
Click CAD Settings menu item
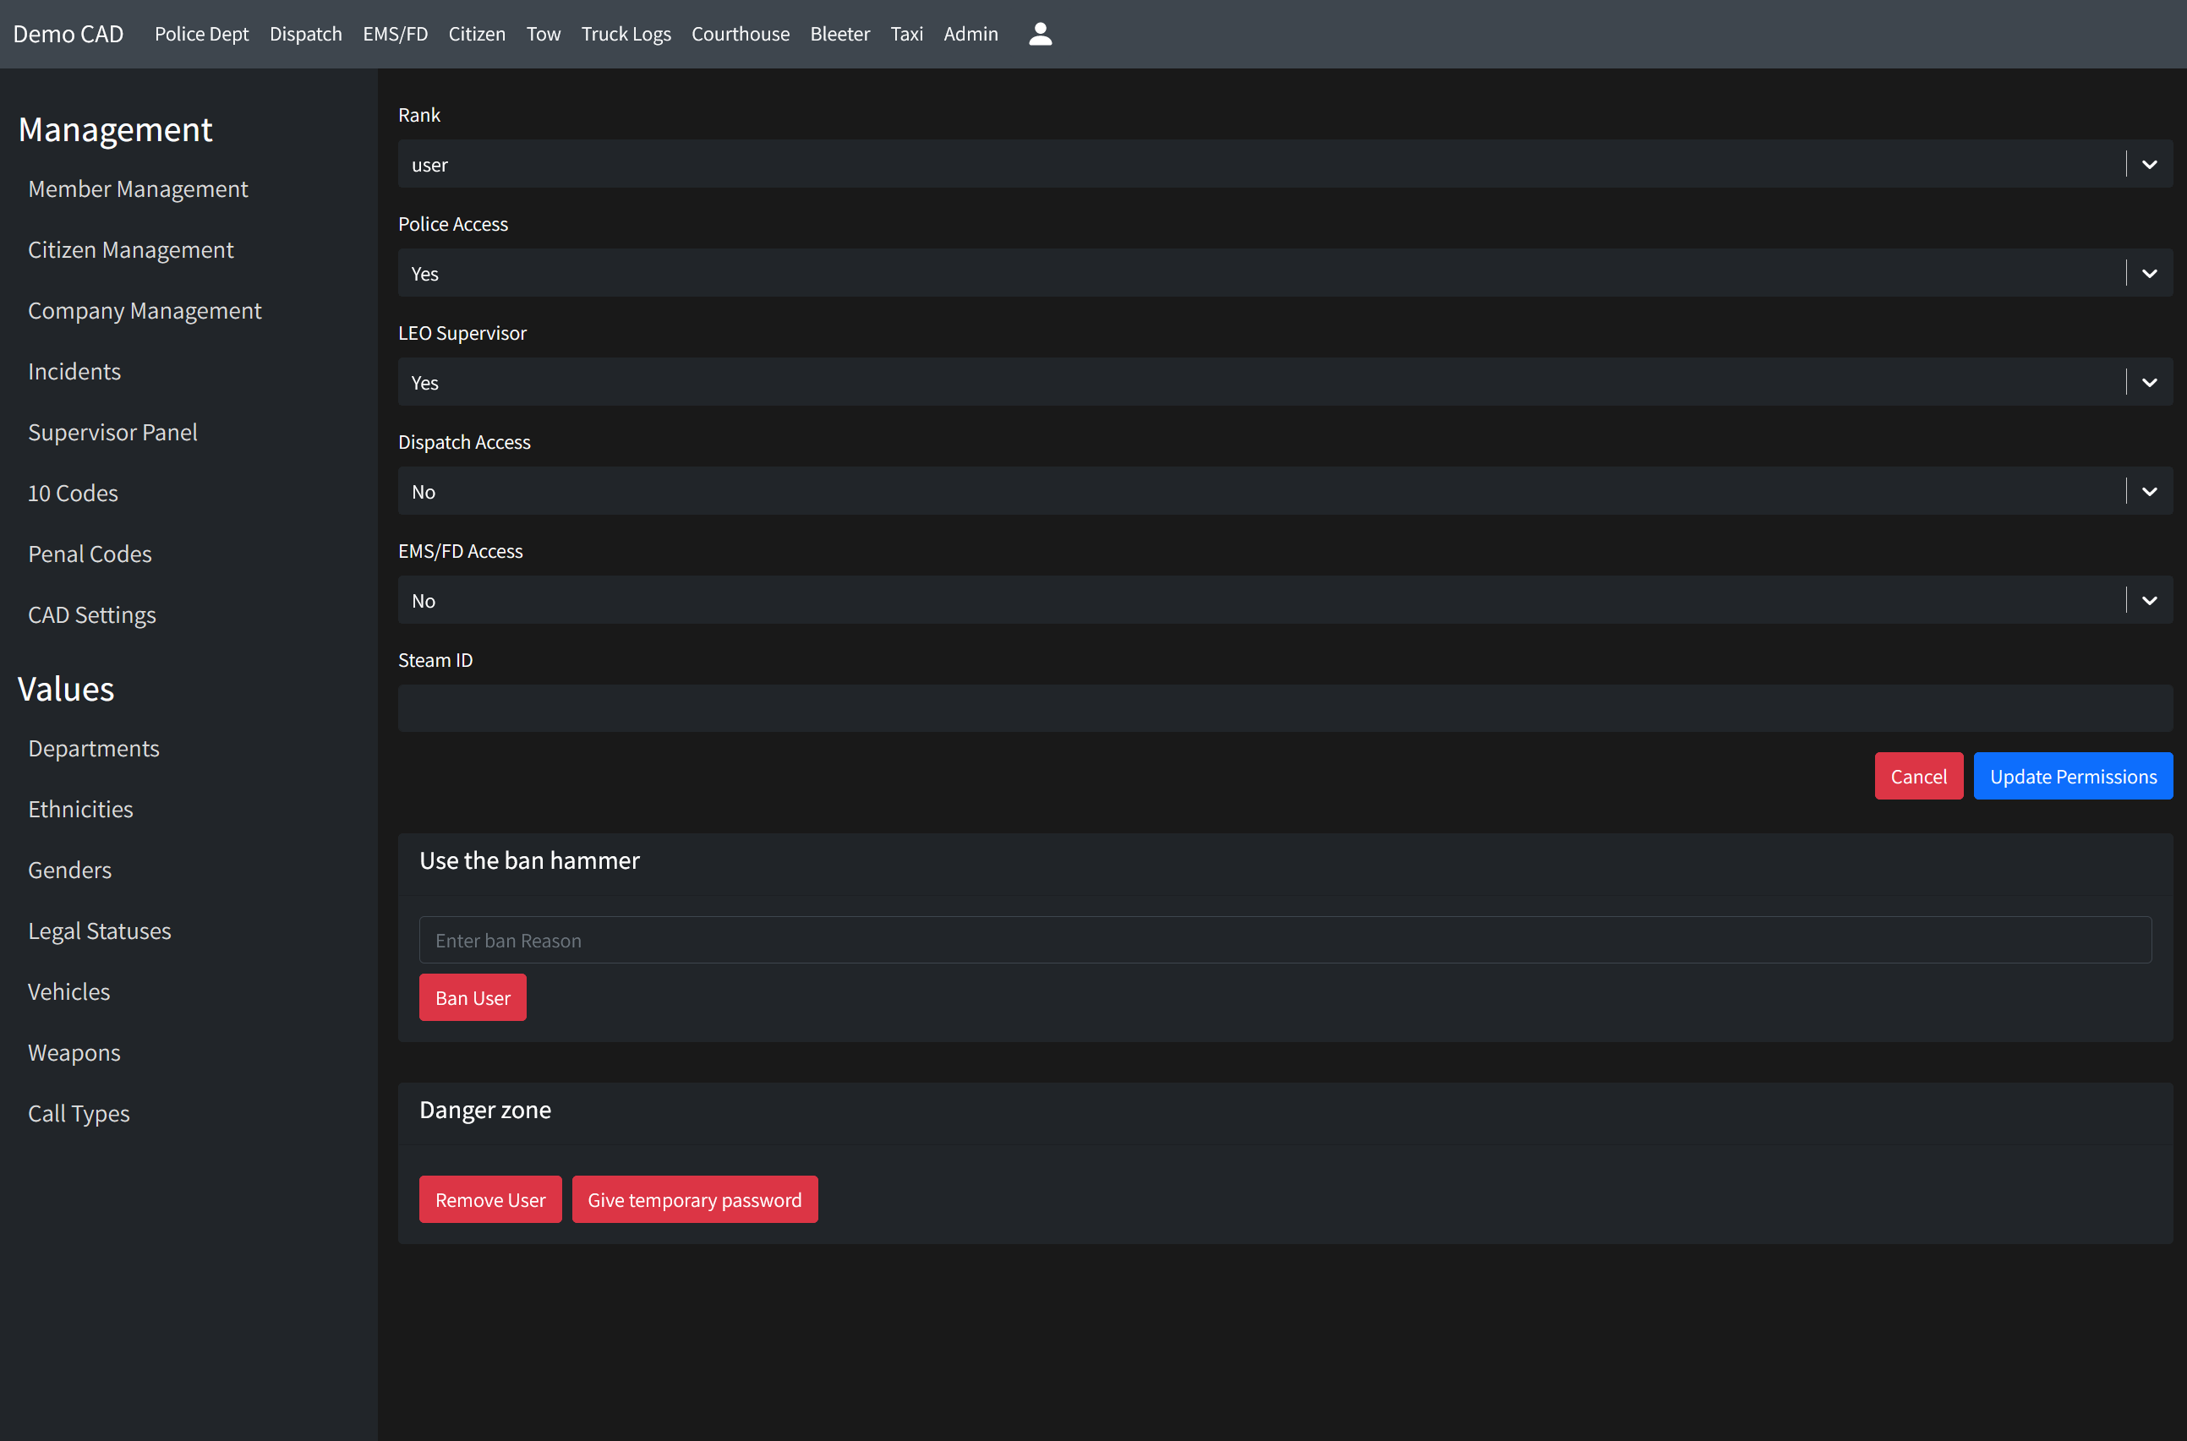click(93, 613)
